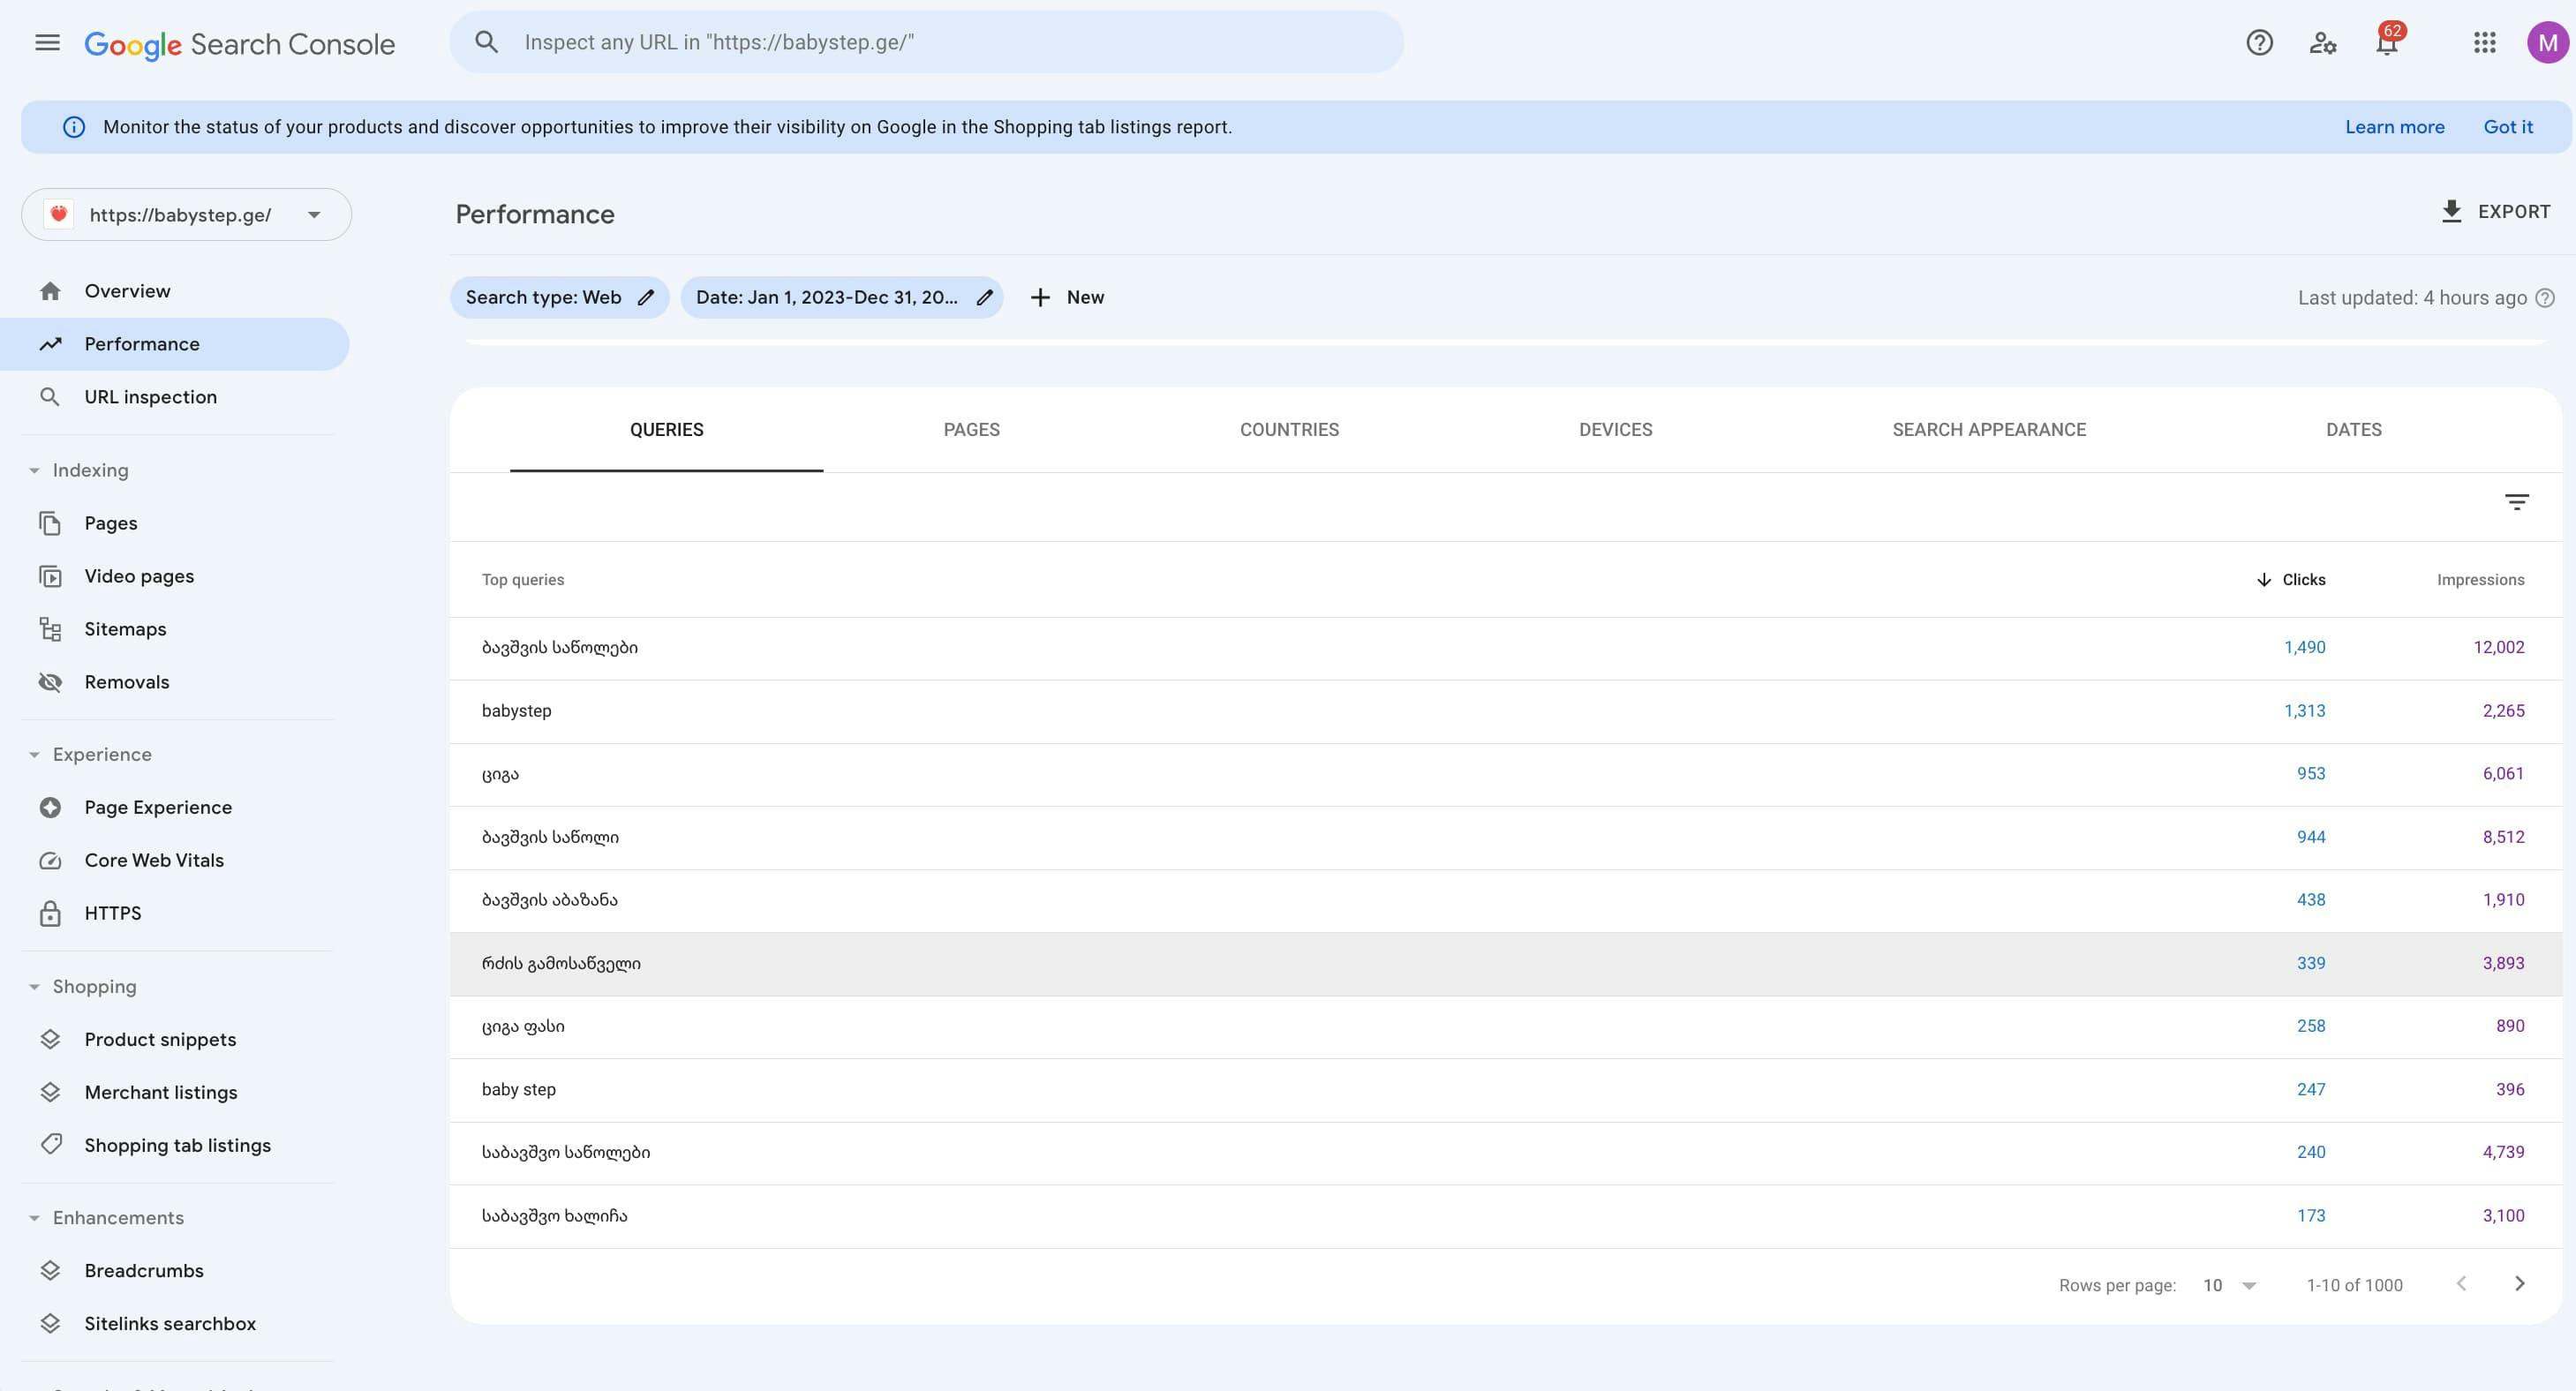Select URL inspection in the sidebar

pyautogui.click(x=150, y=396)
